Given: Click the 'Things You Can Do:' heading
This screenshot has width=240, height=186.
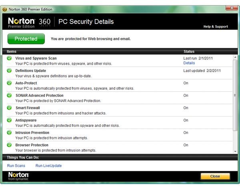Looking at the screenshot, I should (x=23, y=157).
